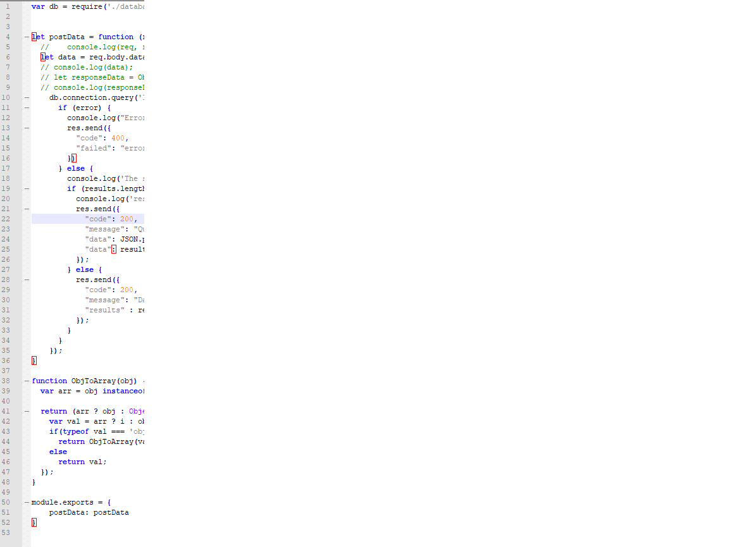737x547 pixels.
Task: Collapse the module.exports fold on line 50
Action: tap(27, 502)
